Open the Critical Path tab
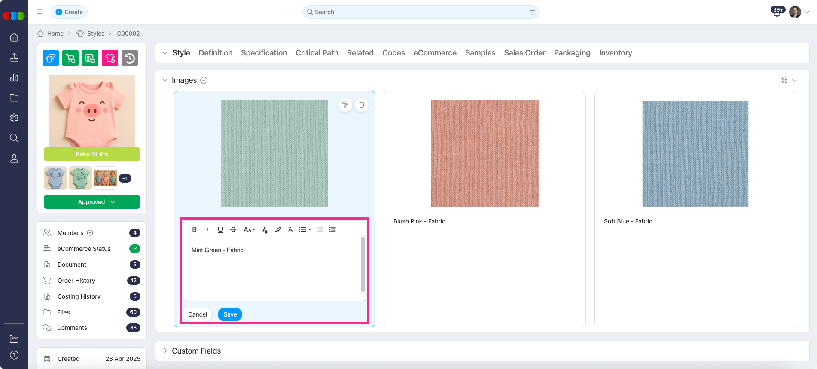The height and width of the screenshot is (369, 817). click(317, 53)
